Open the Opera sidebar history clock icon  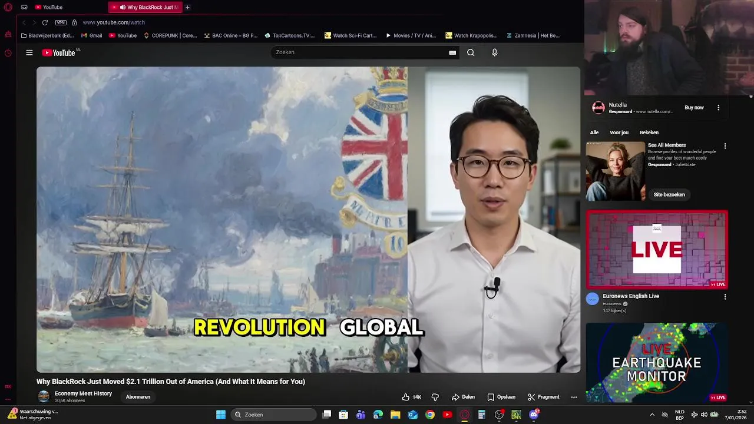pos(8,53)
